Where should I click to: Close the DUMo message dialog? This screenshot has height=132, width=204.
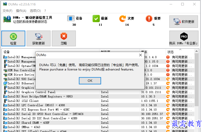coord(140,55)
